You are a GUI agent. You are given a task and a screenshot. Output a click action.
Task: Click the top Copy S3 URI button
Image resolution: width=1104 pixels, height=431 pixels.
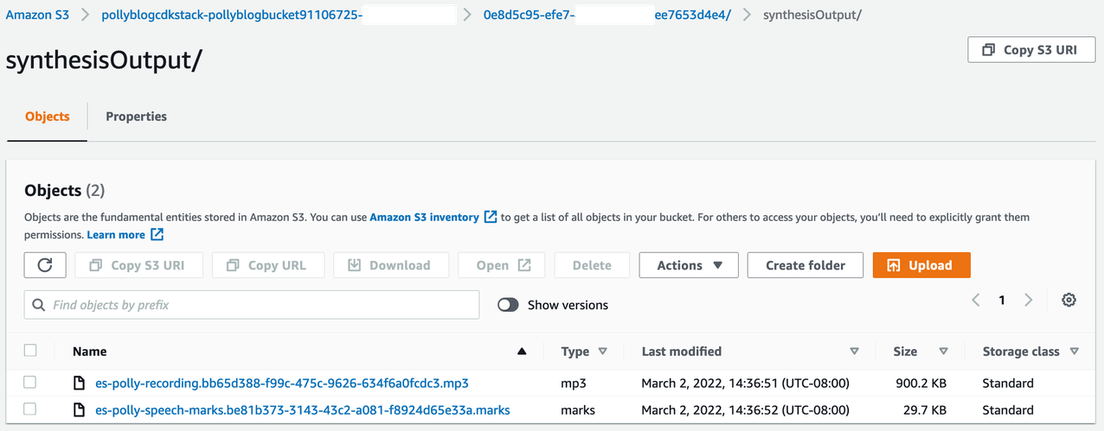[x=1031, y=50]
